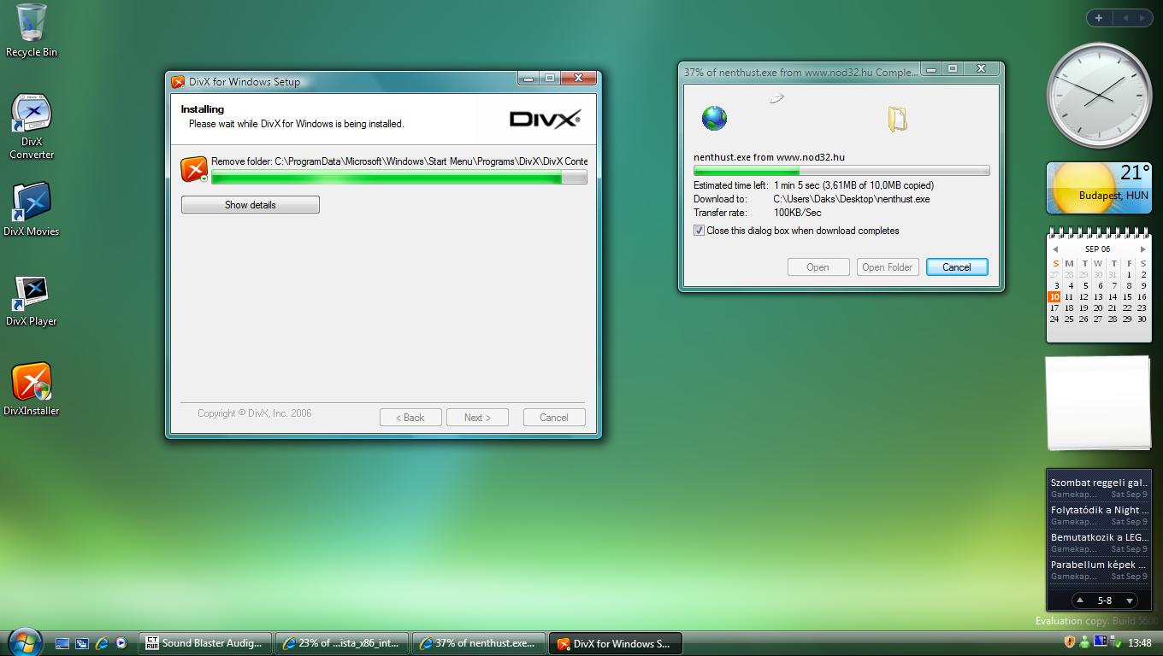Image resolution: width=1163 pixels, height=656 pixels.
Task: Click the Back button in DivX Setup
Action: [x=410, y=418]
